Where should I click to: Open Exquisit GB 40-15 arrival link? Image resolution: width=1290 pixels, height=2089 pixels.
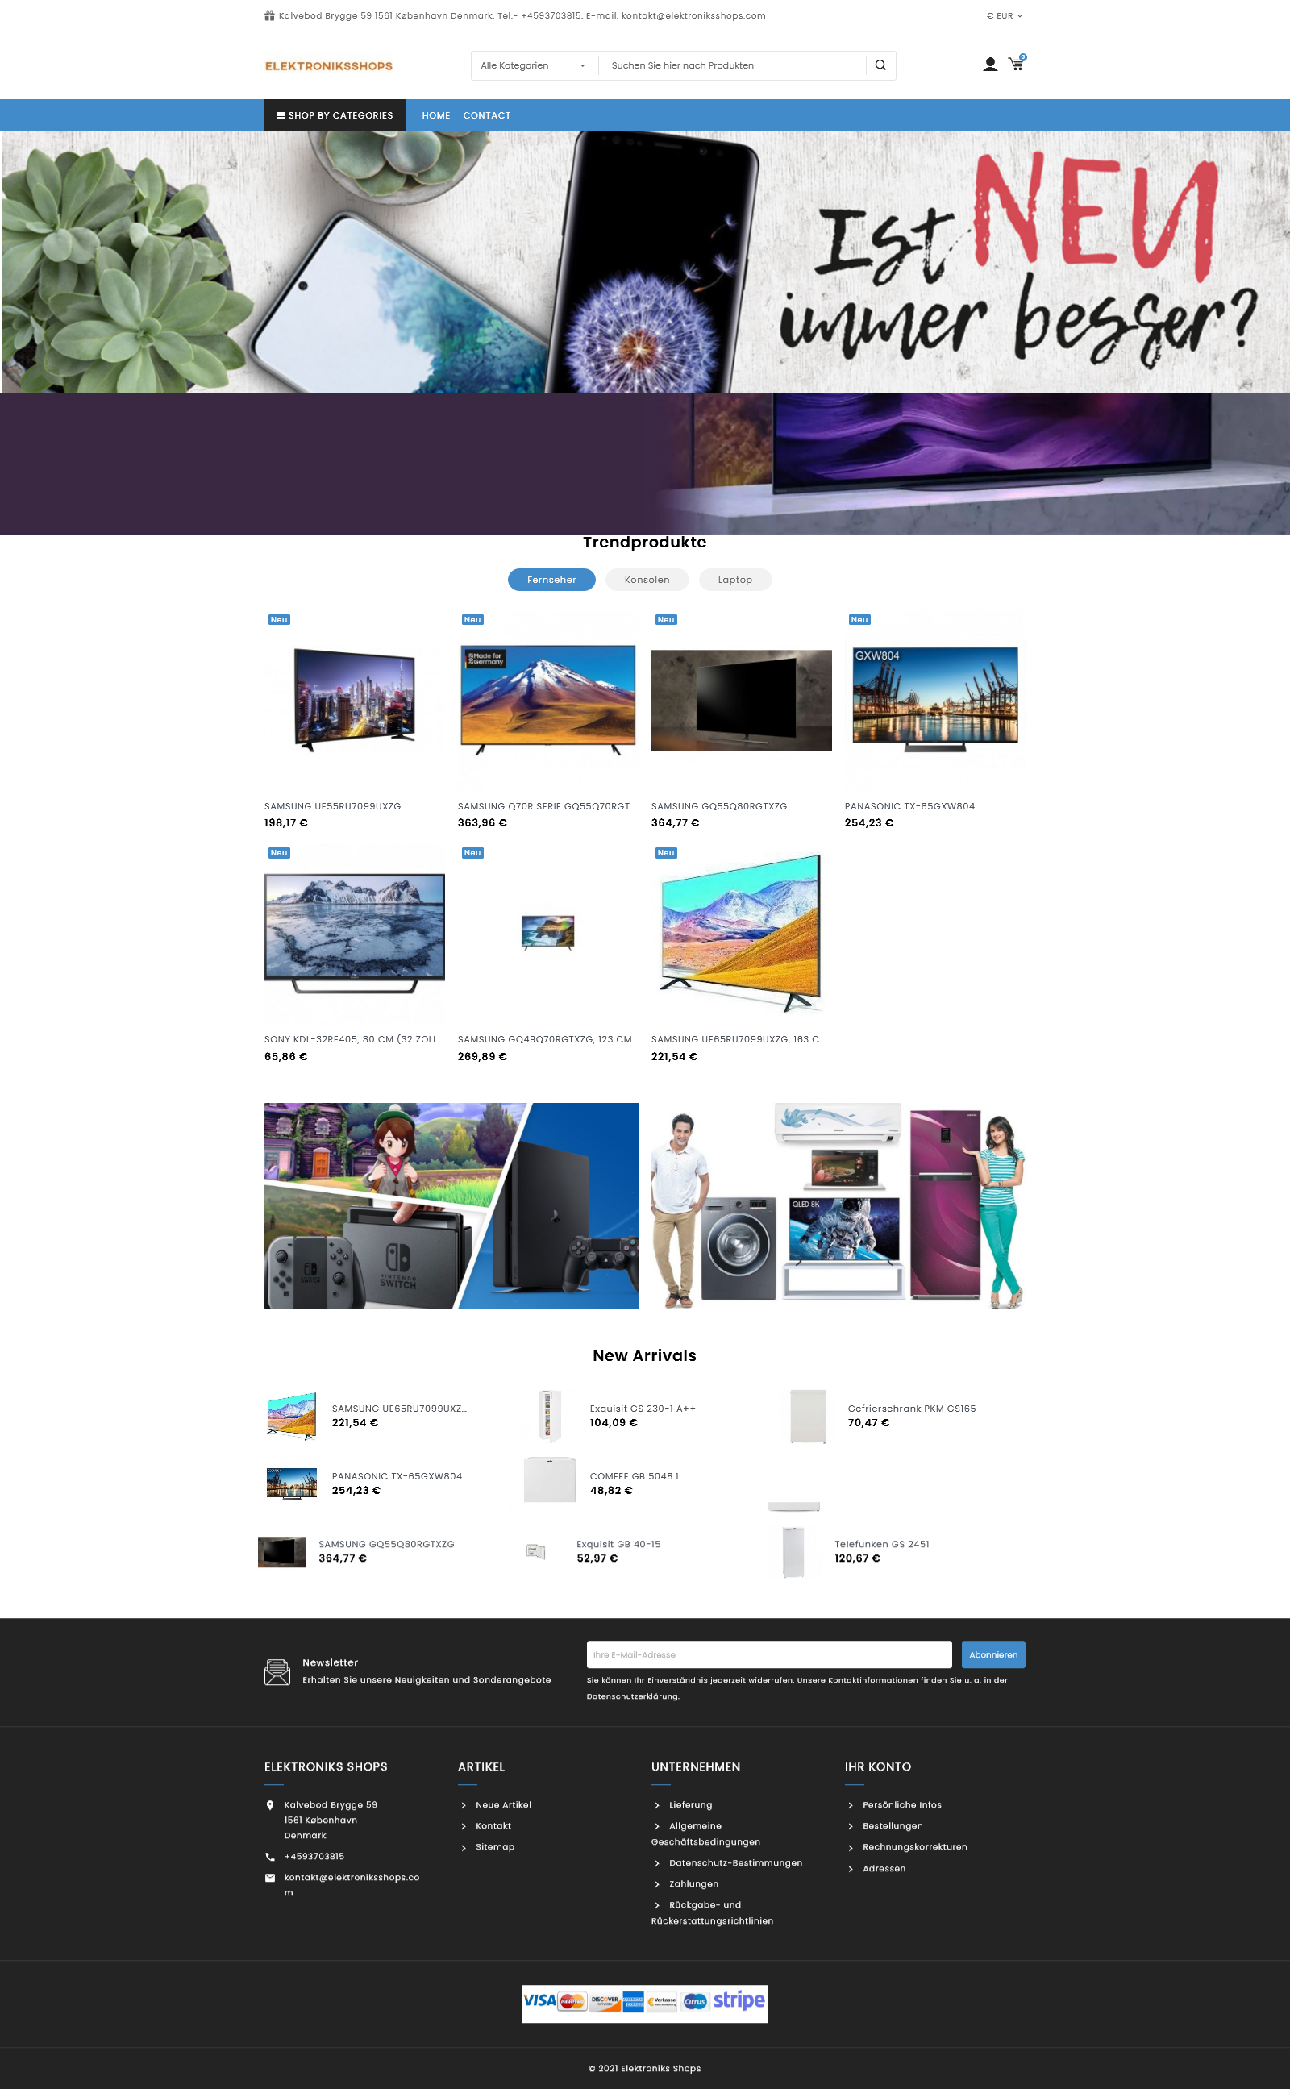coord(618,1544)
